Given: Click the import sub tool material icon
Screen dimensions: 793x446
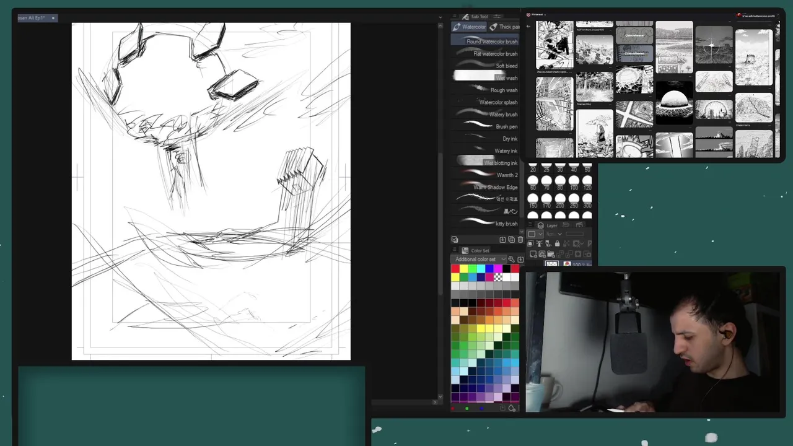Looking at the screenshot, I should pos(502,240).
